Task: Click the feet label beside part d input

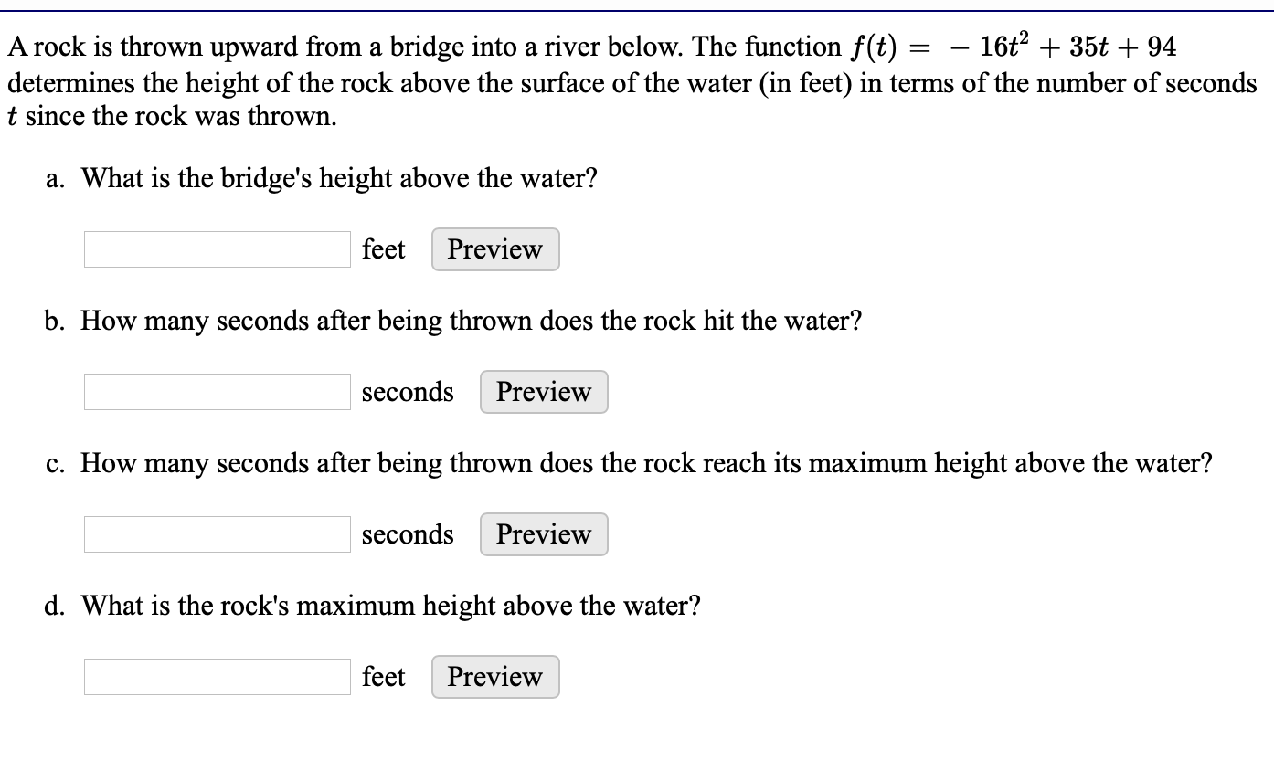Action: (x=384, y=677)
